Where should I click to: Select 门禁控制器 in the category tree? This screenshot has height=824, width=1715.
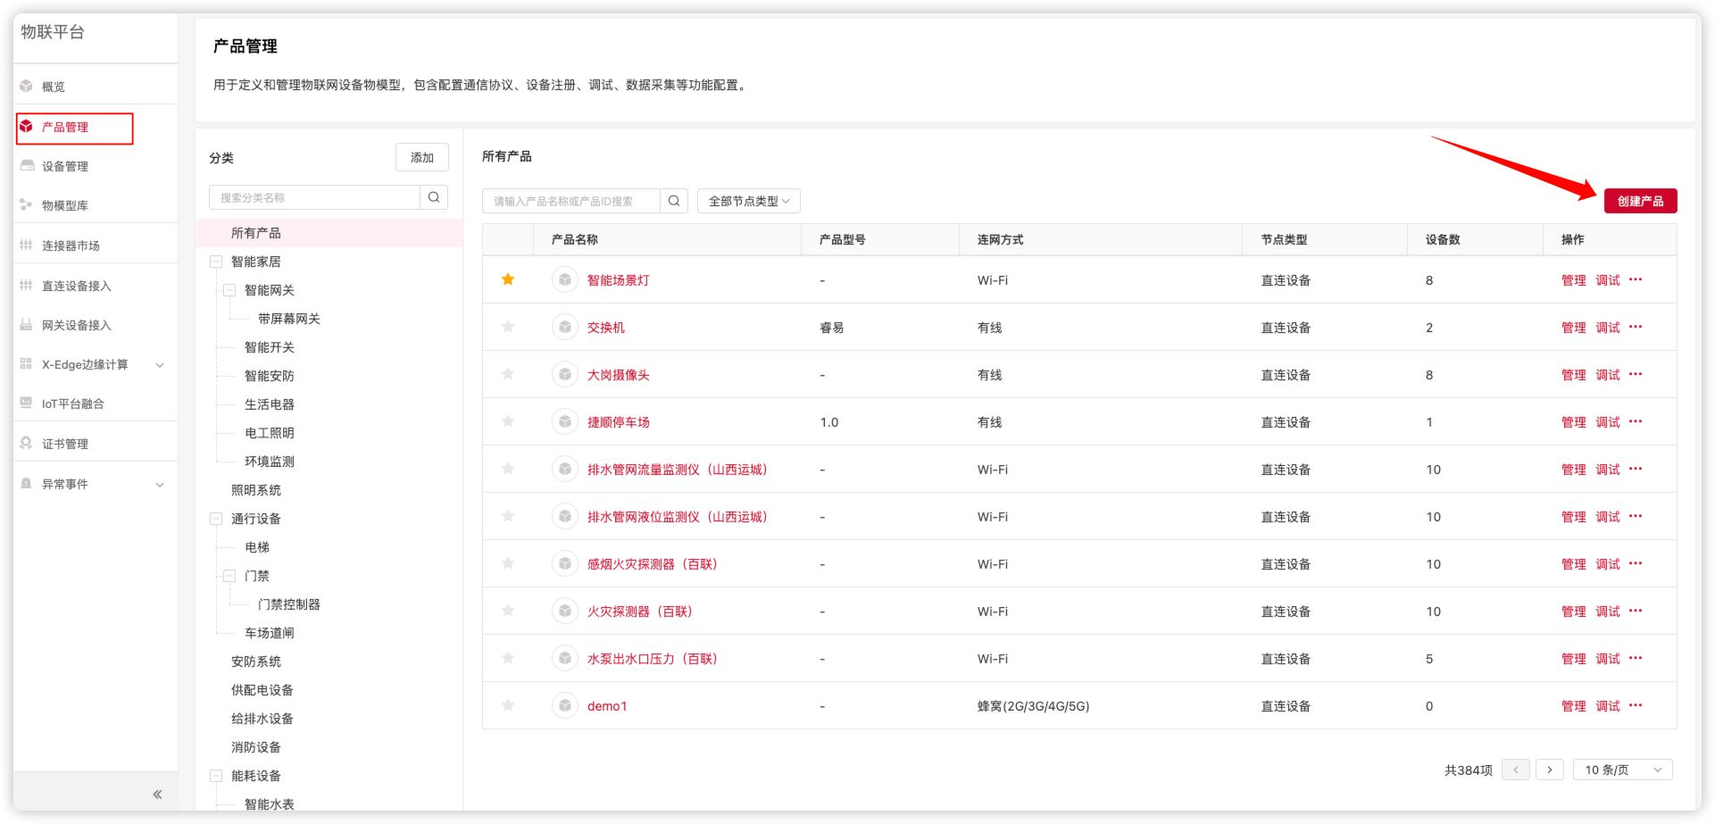(x=289, y=604)
